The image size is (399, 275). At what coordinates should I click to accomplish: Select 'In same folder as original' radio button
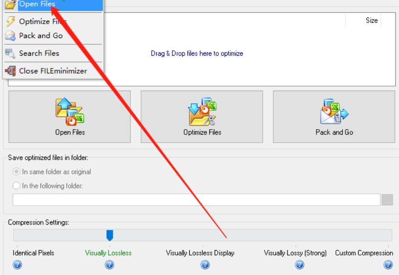click(16, 172)
